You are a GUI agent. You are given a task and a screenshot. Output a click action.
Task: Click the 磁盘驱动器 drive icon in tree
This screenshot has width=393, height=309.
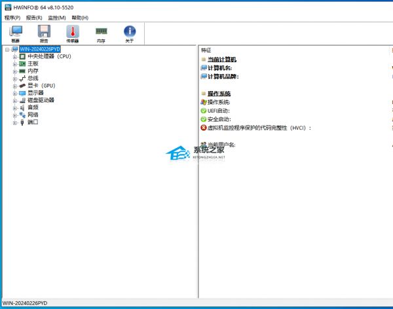(22, 100)
